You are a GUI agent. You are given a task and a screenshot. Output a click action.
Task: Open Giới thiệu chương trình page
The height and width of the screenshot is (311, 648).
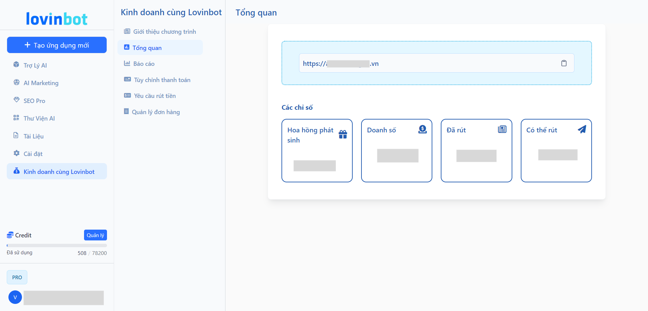160,31
